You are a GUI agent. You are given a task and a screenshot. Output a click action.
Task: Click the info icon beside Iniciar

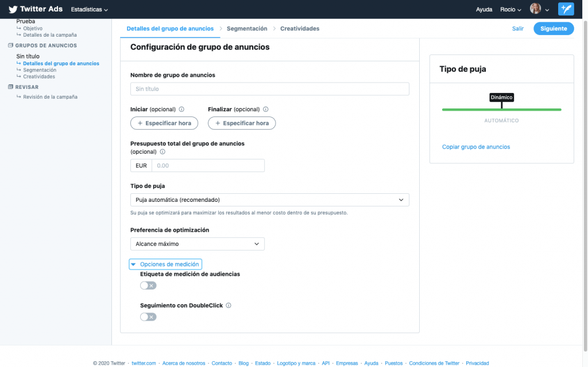182,109
